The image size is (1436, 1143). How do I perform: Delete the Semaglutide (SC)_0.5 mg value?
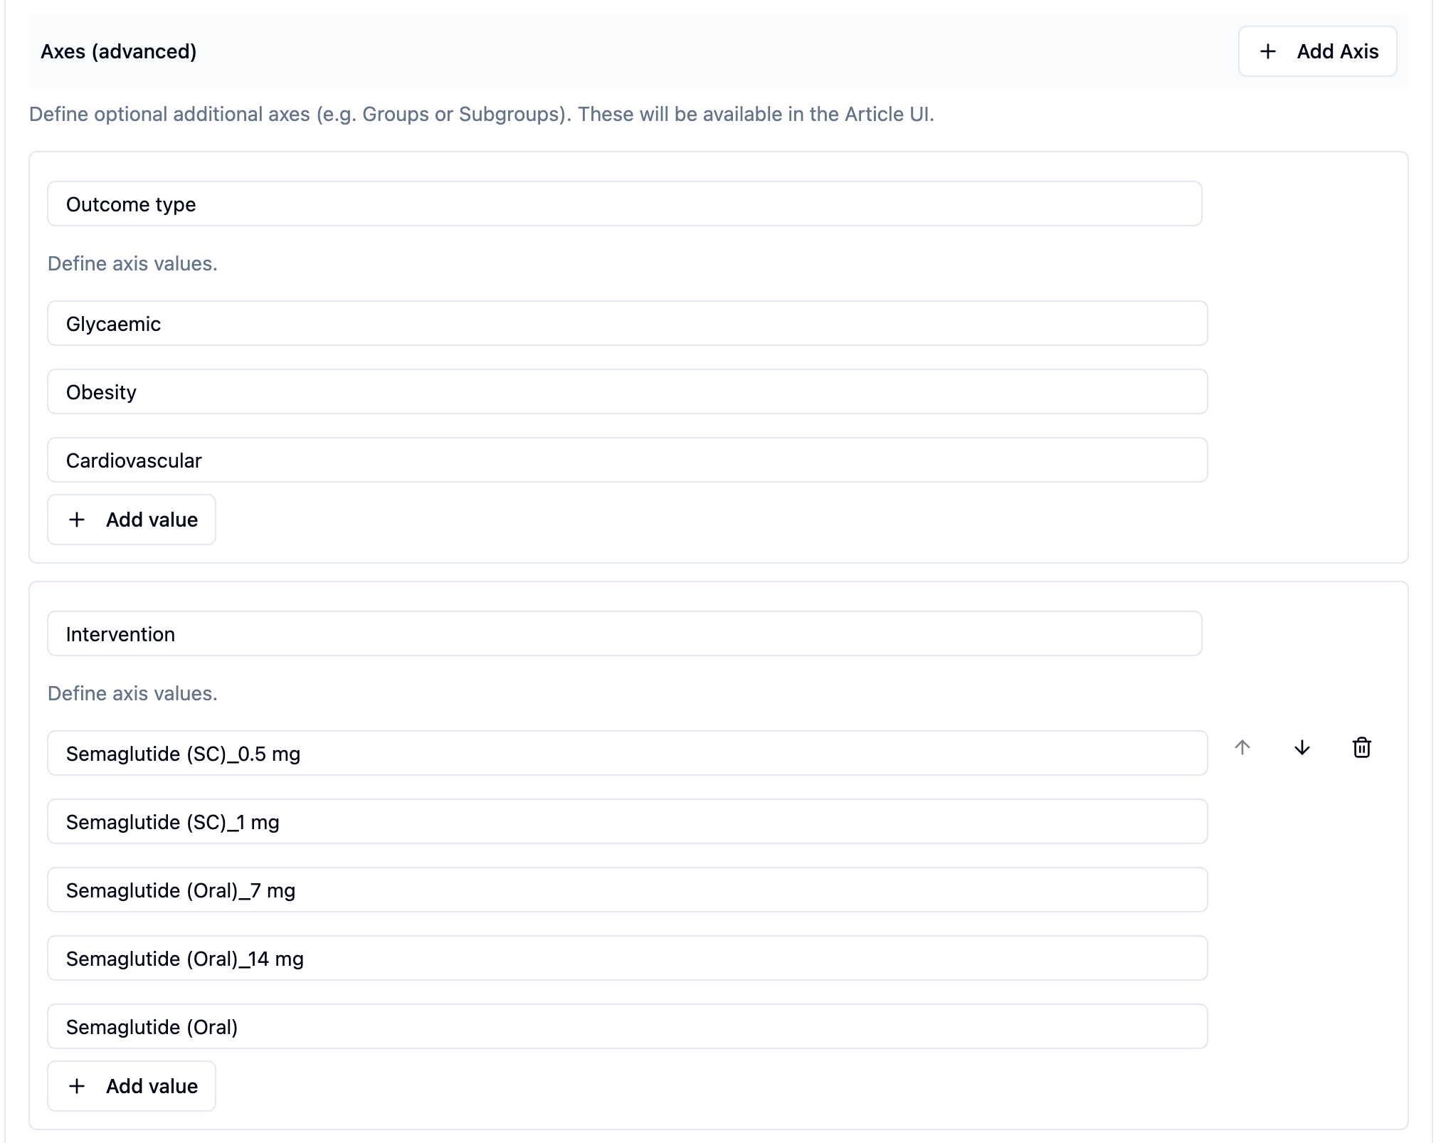[x=1361, y=747]
